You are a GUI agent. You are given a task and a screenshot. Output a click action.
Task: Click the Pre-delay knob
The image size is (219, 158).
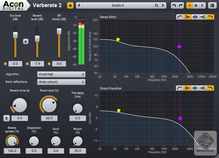pyautogui.click(x=78, y=108)
